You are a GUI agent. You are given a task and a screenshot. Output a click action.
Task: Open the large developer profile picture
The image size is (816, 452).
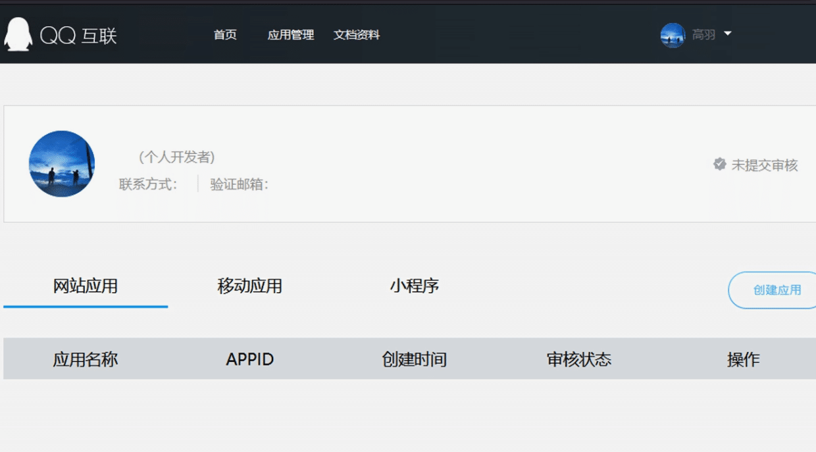(62, 164)
